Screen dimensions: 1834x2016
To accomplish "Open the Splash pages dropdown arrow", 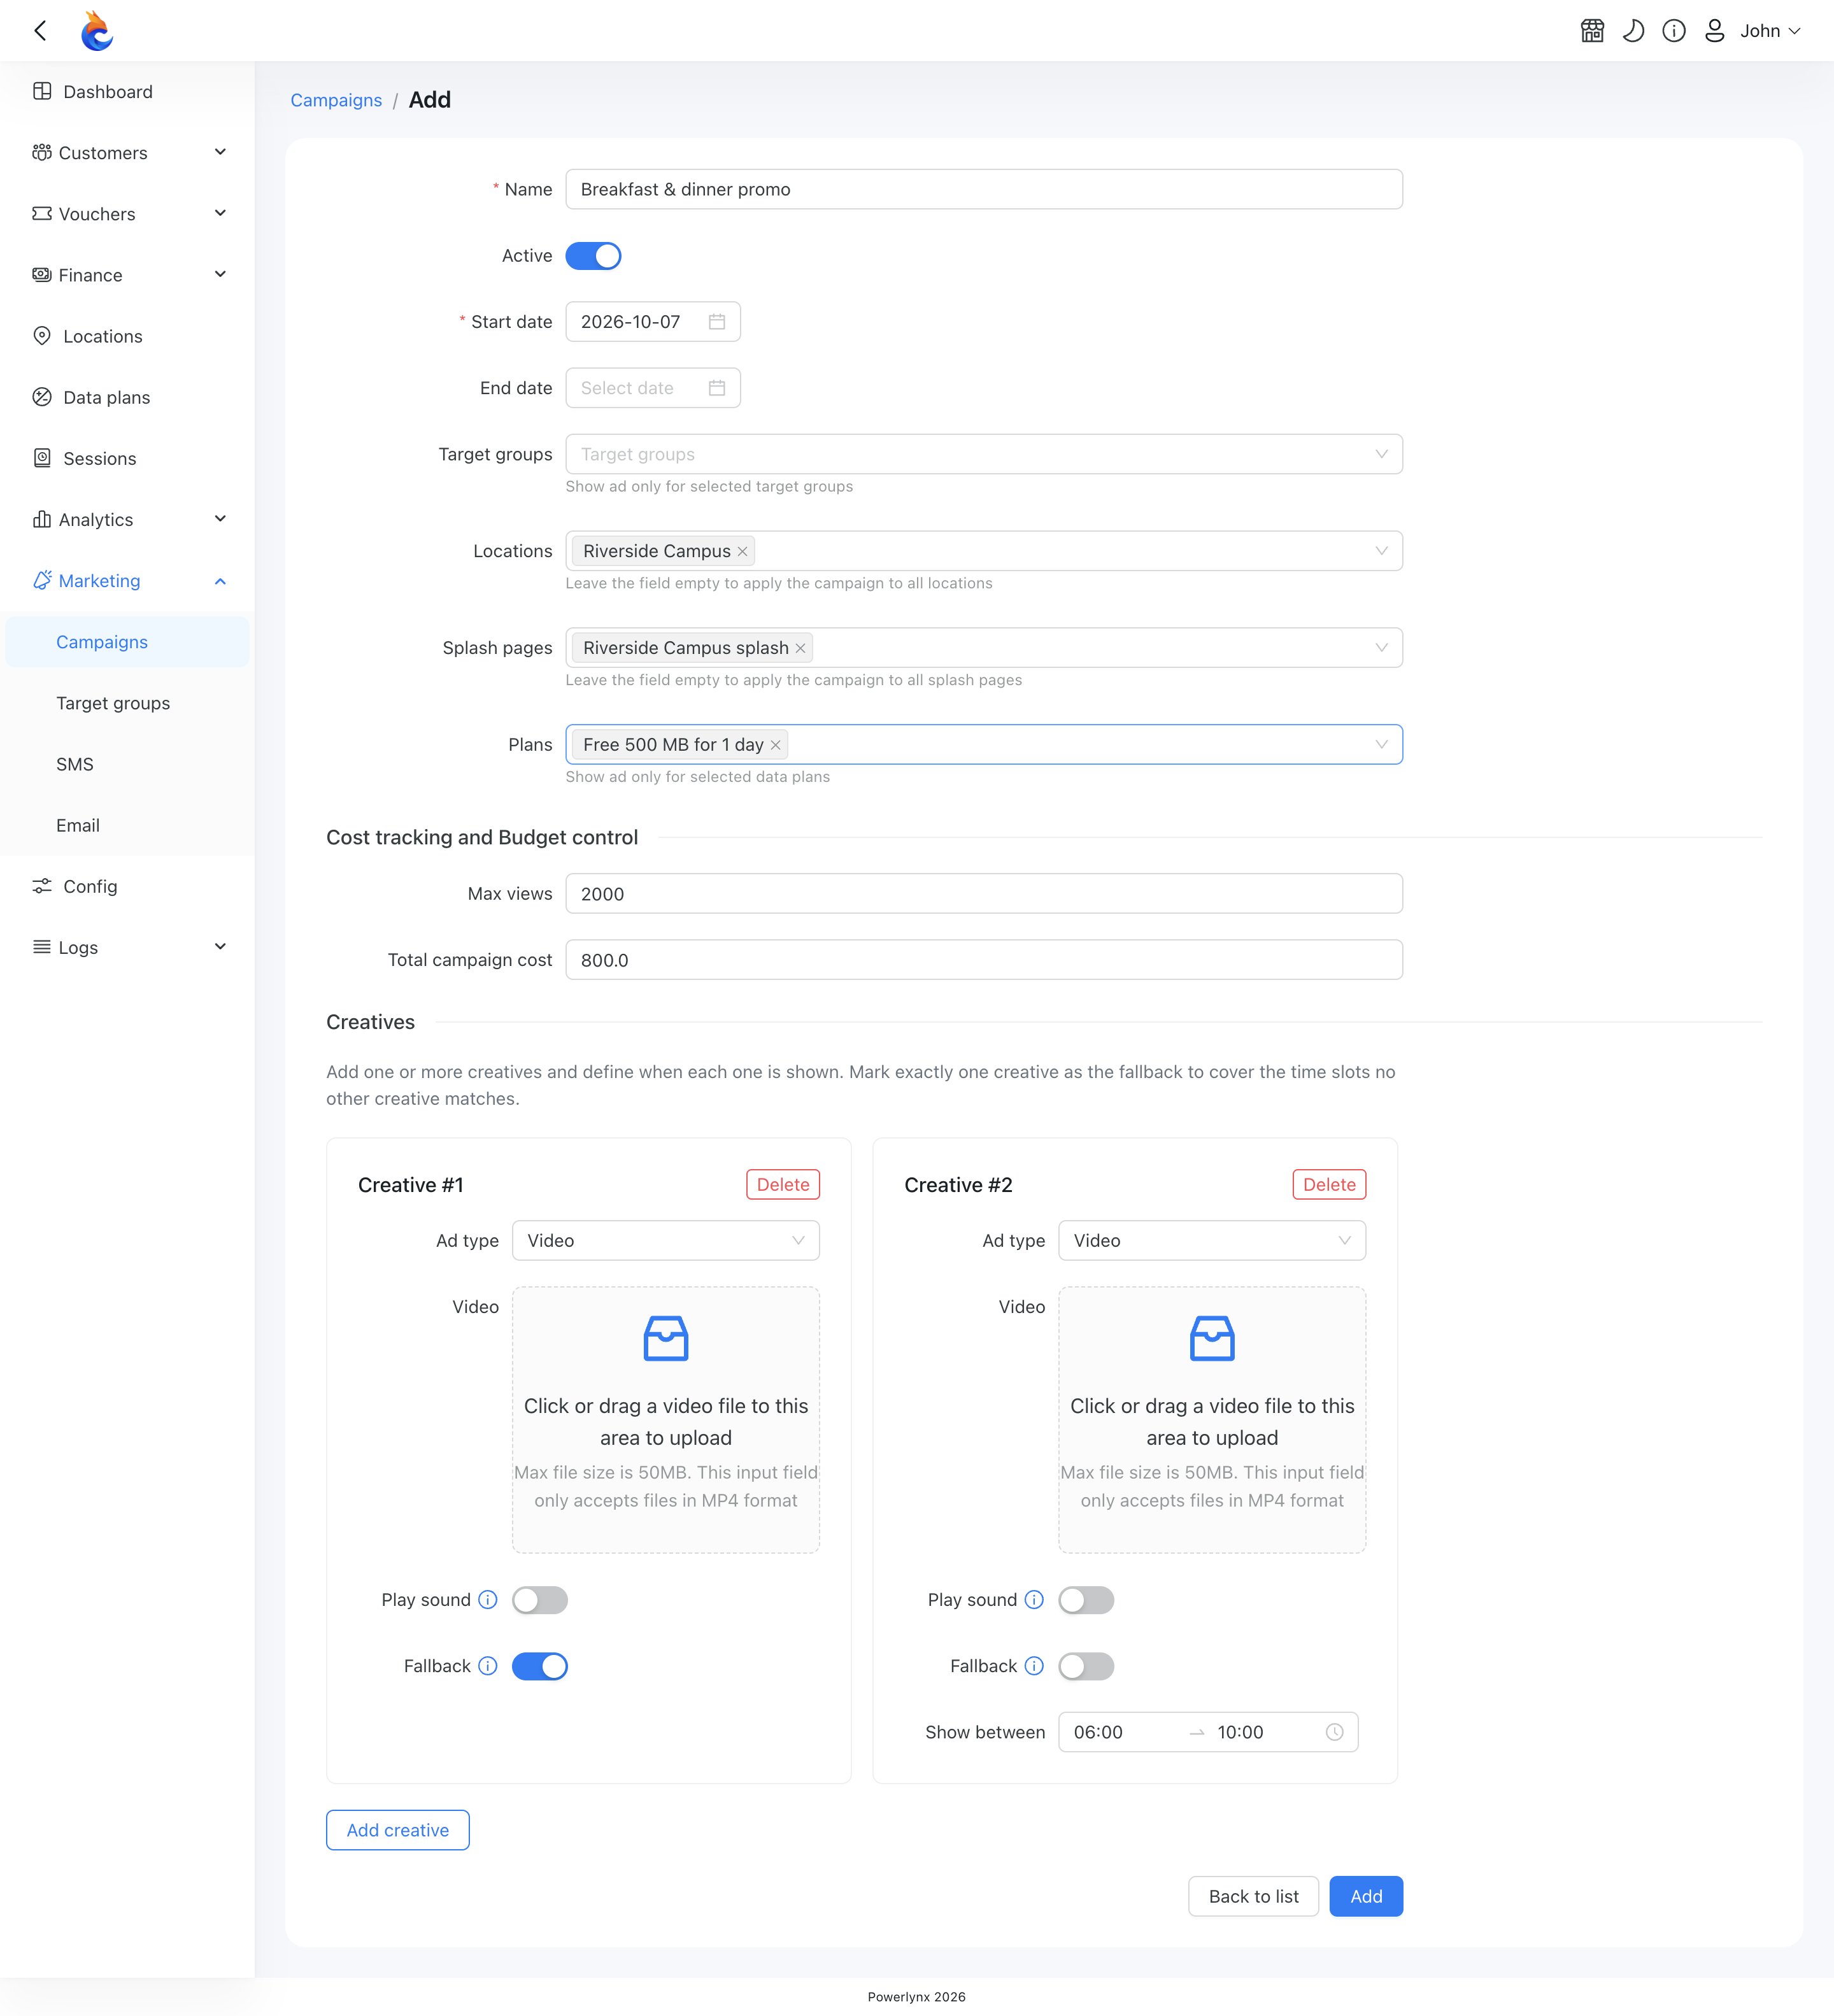I will pos(1381,648).
